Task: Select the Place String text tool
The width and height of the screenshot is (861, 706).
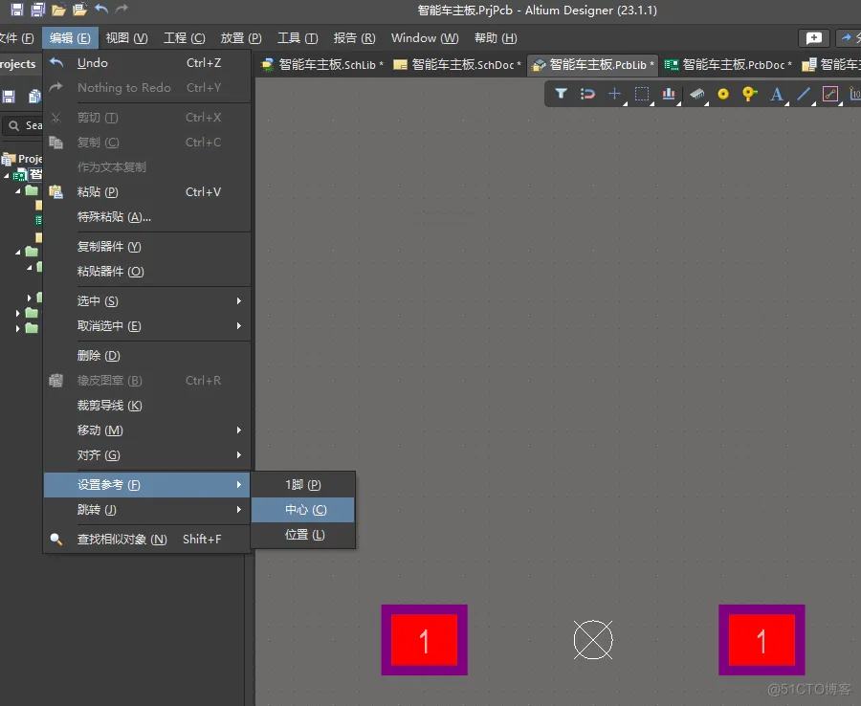Action: pyautogui.click(x=777, y=95)
